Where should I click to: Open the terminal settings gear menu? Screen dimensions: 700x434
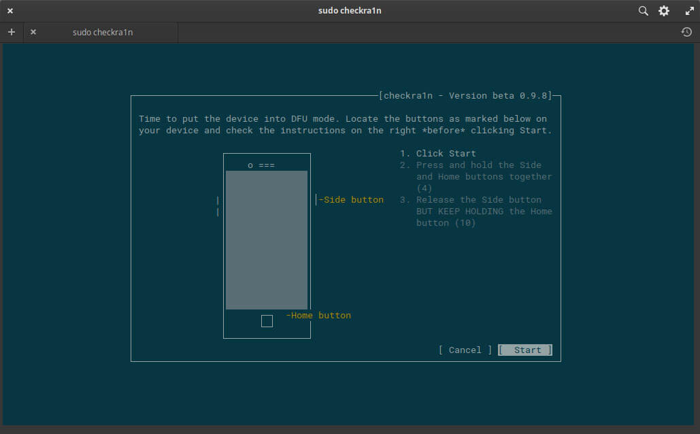pyautogui.click(x=664, y=11)
